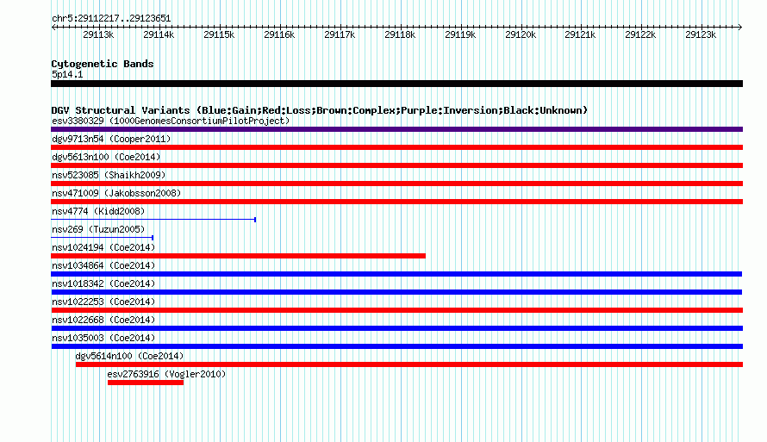Select the dgv9713n54 (Cooper2011) label
Viewport: 767px width, 442px height.
pyautogui.click(x=111, y=139)
